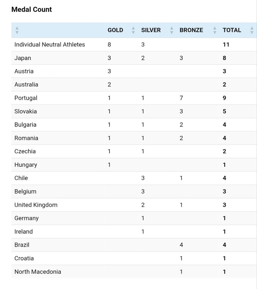Click the sort arrows beside the BRONZE header
Viewport: 257px width, 289px height.
[x=215, y=30]
